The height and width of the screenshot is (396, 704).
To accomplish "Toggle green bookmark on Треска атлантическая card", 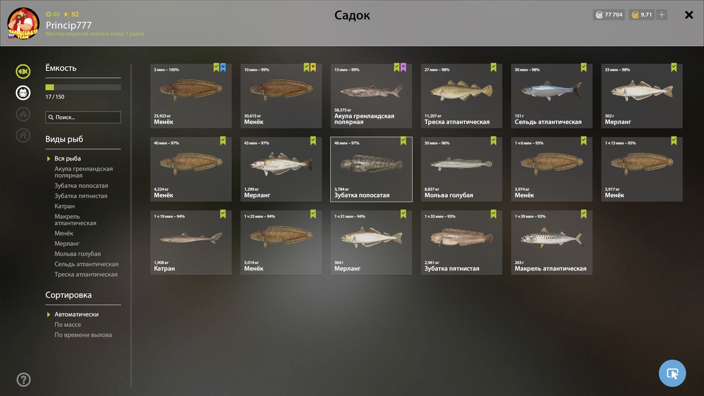I will (493, 67).
